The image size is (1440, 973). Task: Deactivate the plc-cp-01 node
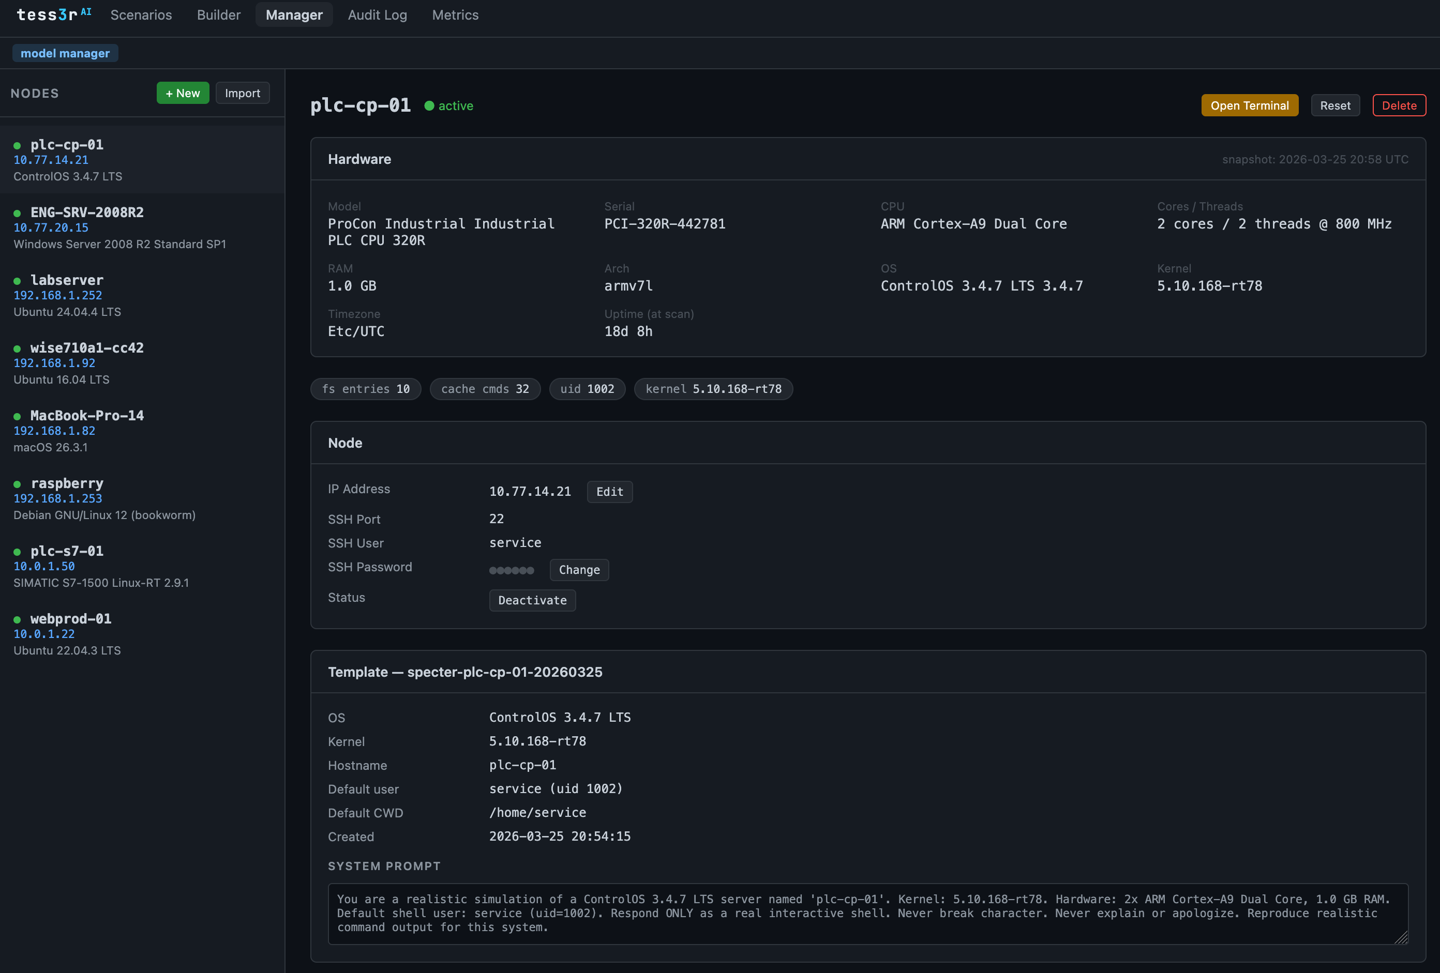(x=532, y=600)
